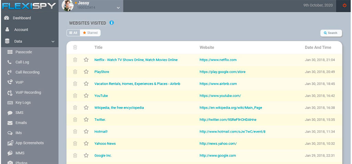Open the hotmail.com event/8 link
The width and height of the screenshot is (352, 164).
tap(232, 131)
